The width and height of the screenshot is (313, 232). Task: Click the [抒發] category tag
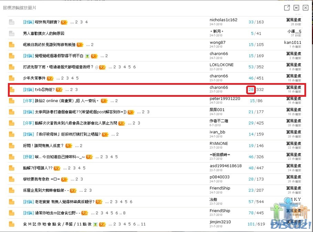28,157
